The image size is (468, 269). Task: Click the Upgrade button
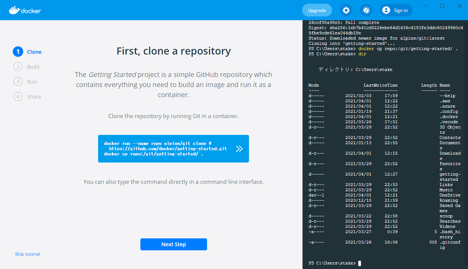coord(317,10)
